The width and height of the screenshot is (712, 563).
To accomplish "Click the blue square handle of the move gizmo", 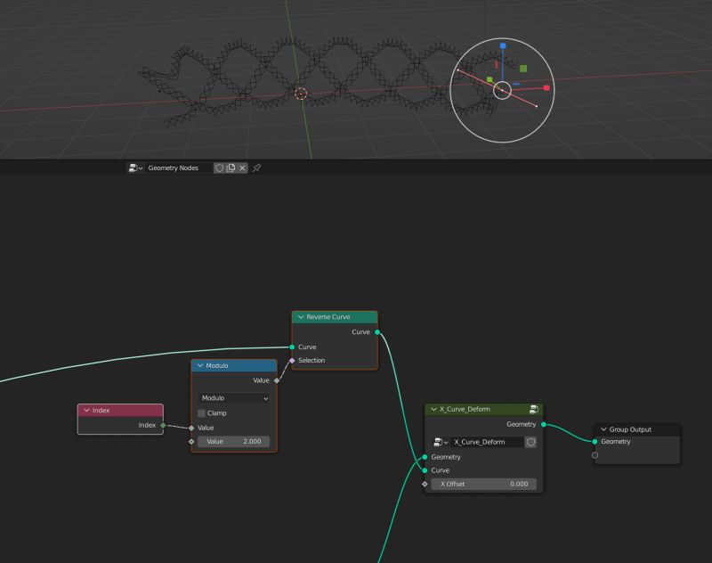I will pos(503,45).
